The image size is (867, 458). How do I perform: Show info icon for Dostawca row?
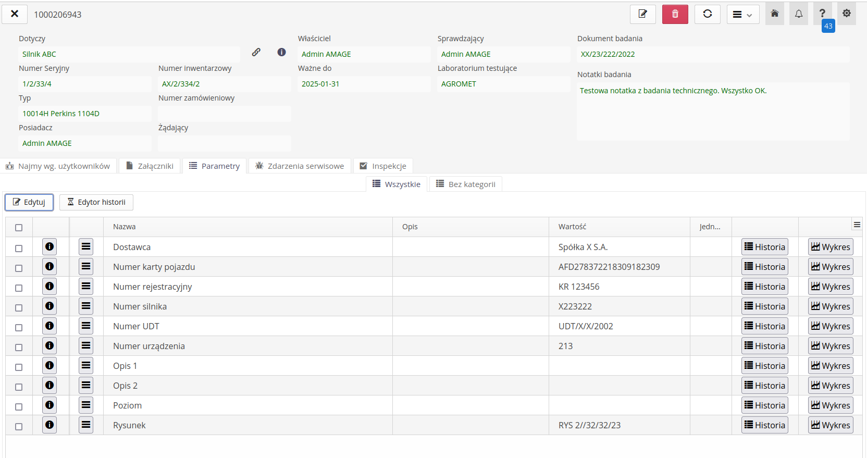49,247
